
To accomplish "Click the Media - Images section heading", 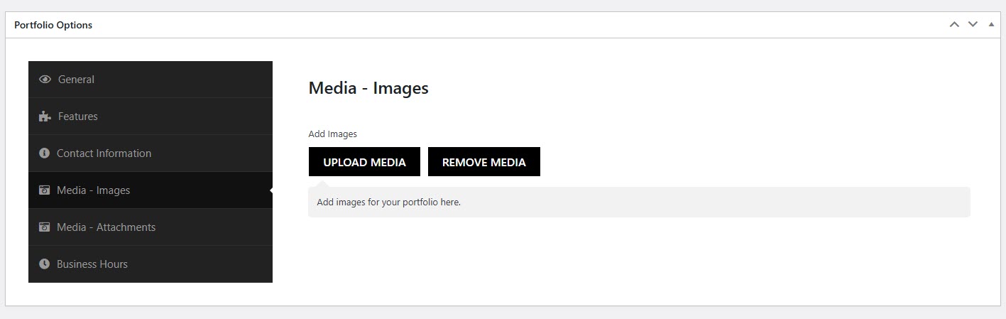I will 368,88.
